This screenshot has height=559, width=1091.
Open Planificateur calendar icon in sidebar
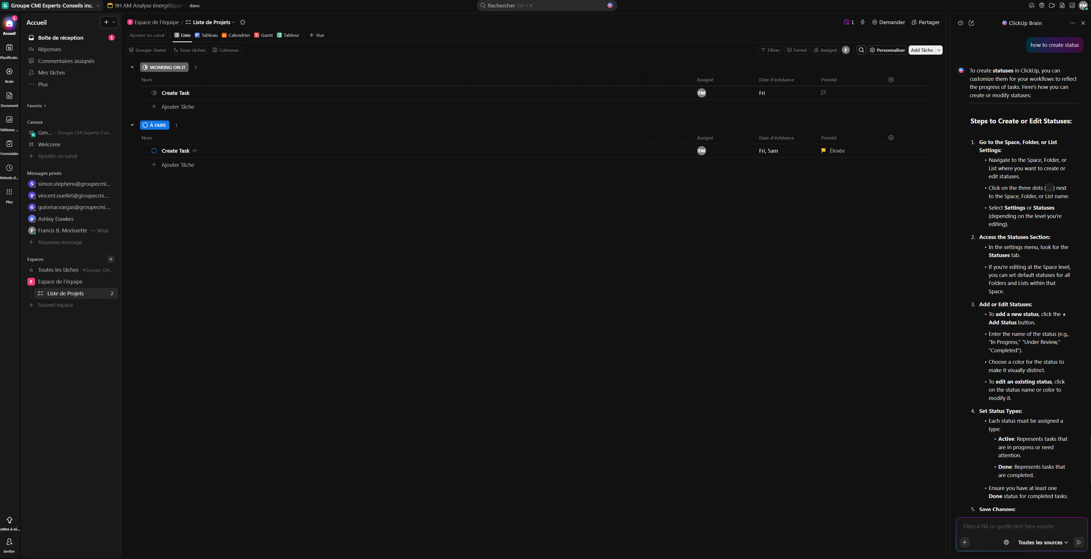pos(9,48)
